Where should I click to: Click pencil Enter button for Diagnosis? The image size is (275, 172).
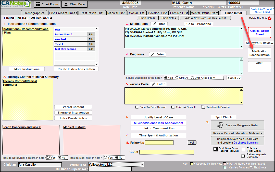pos(157,54)
